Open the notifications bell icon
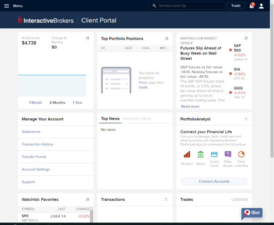Viewport: 274px width, 225px height. pyautogui.click(x=252, y=6)
